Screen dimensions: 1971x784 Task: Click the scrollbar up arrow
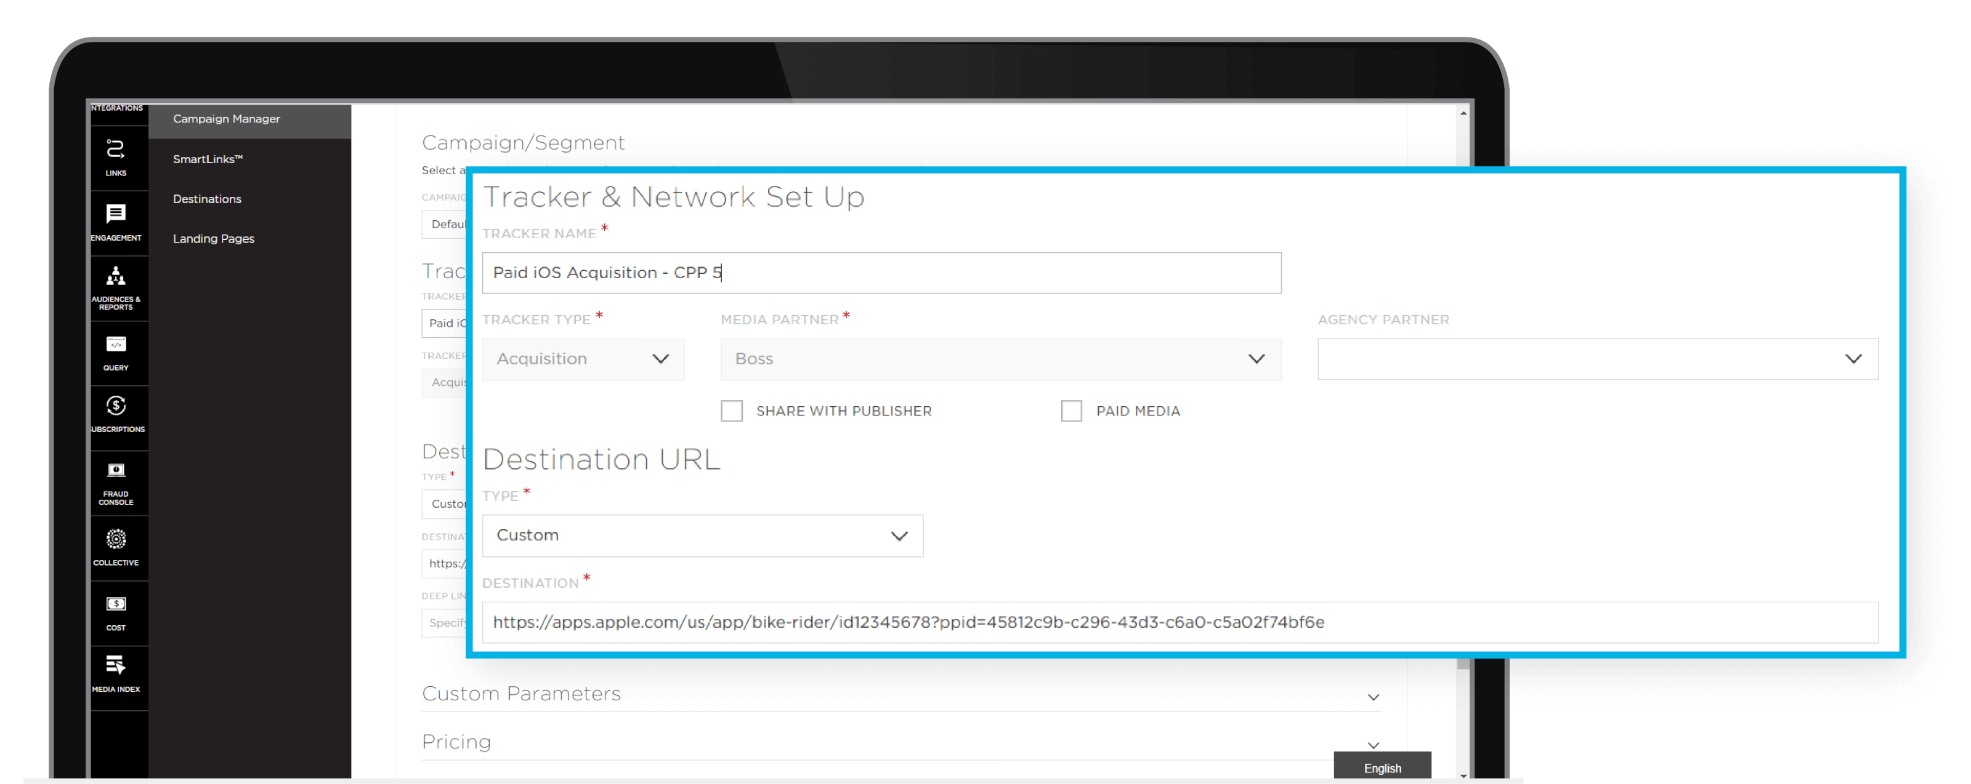(1463, 113)
